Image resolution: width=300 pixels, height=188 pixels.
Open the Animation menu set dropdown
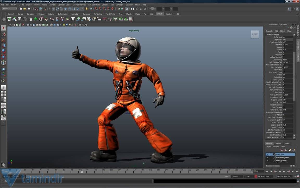click(x=10, y=9)
